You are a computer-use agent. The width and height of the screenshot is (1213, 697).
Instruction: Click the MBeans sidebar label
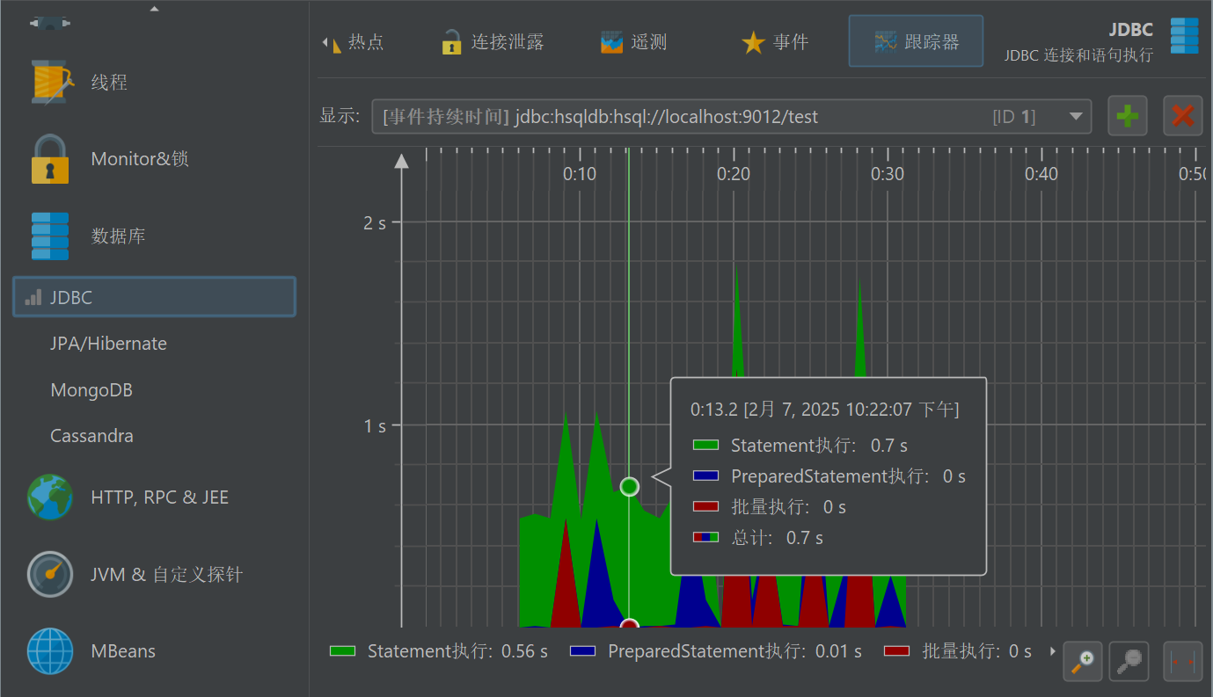click(x=123, y=651)
